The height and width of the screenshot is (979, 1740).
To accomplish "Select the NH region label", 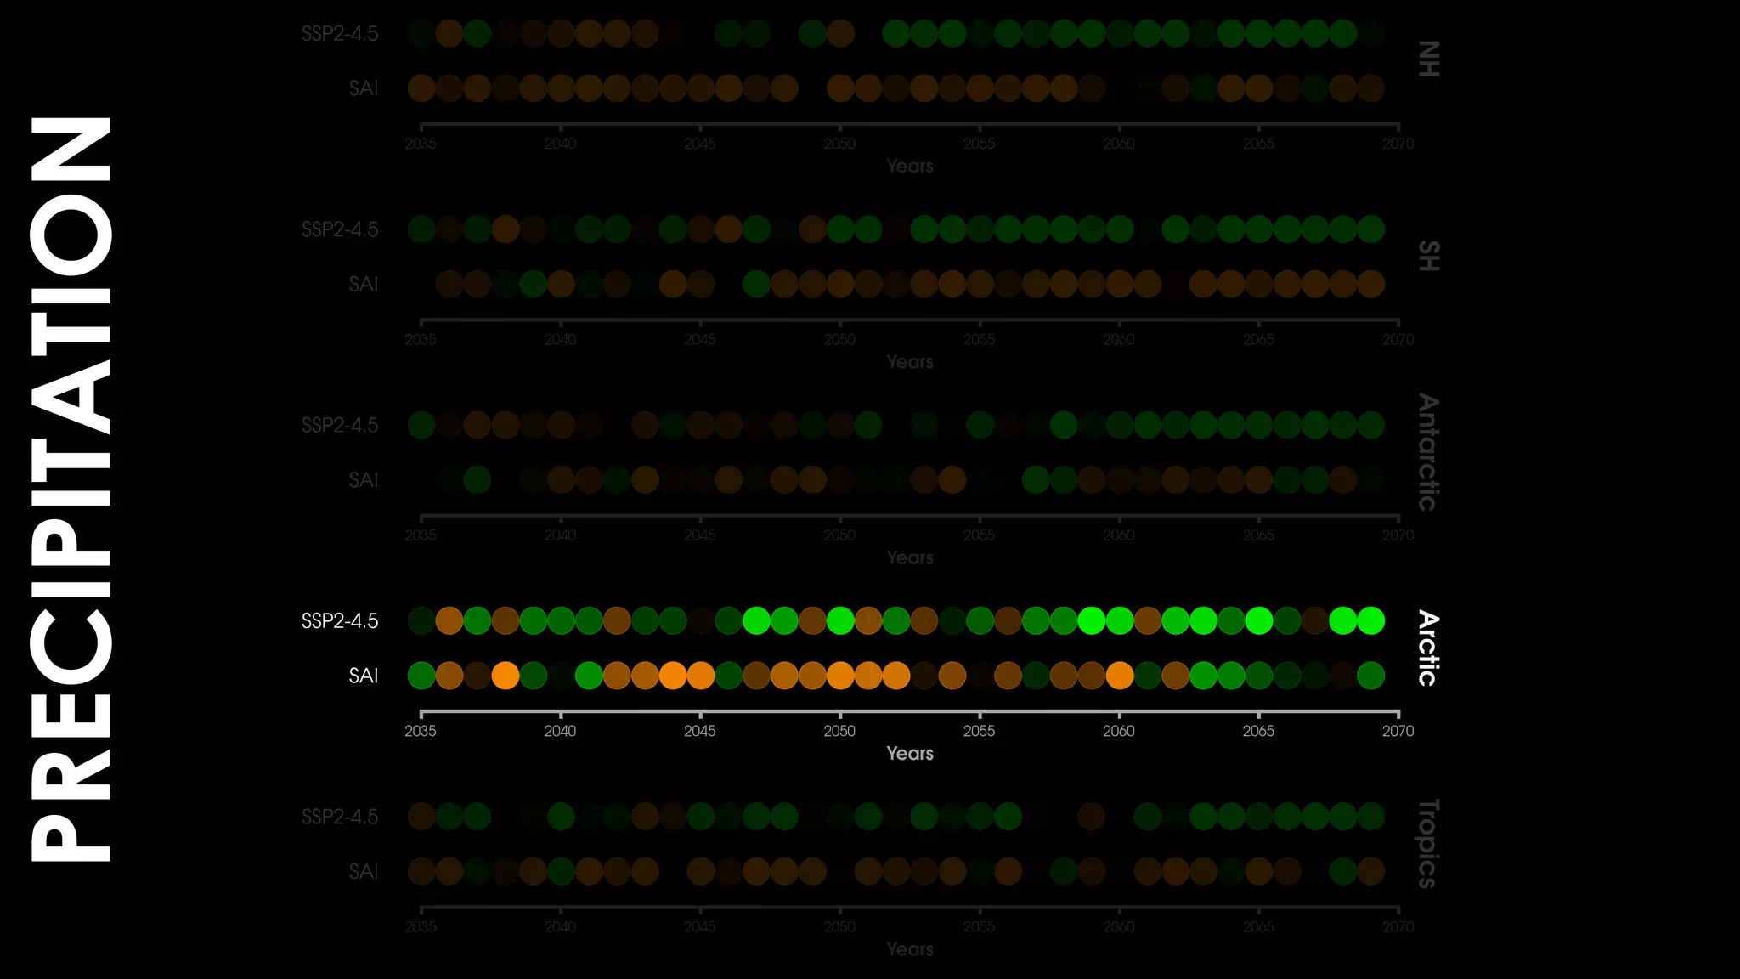I will click(x=1429, y=59).
